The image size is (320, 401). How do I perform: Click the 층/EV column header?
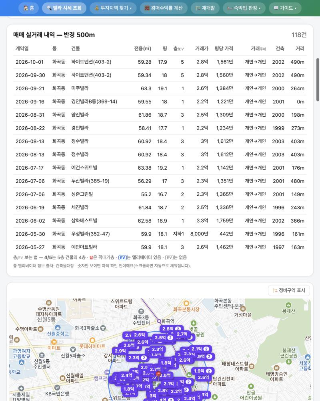178,49
